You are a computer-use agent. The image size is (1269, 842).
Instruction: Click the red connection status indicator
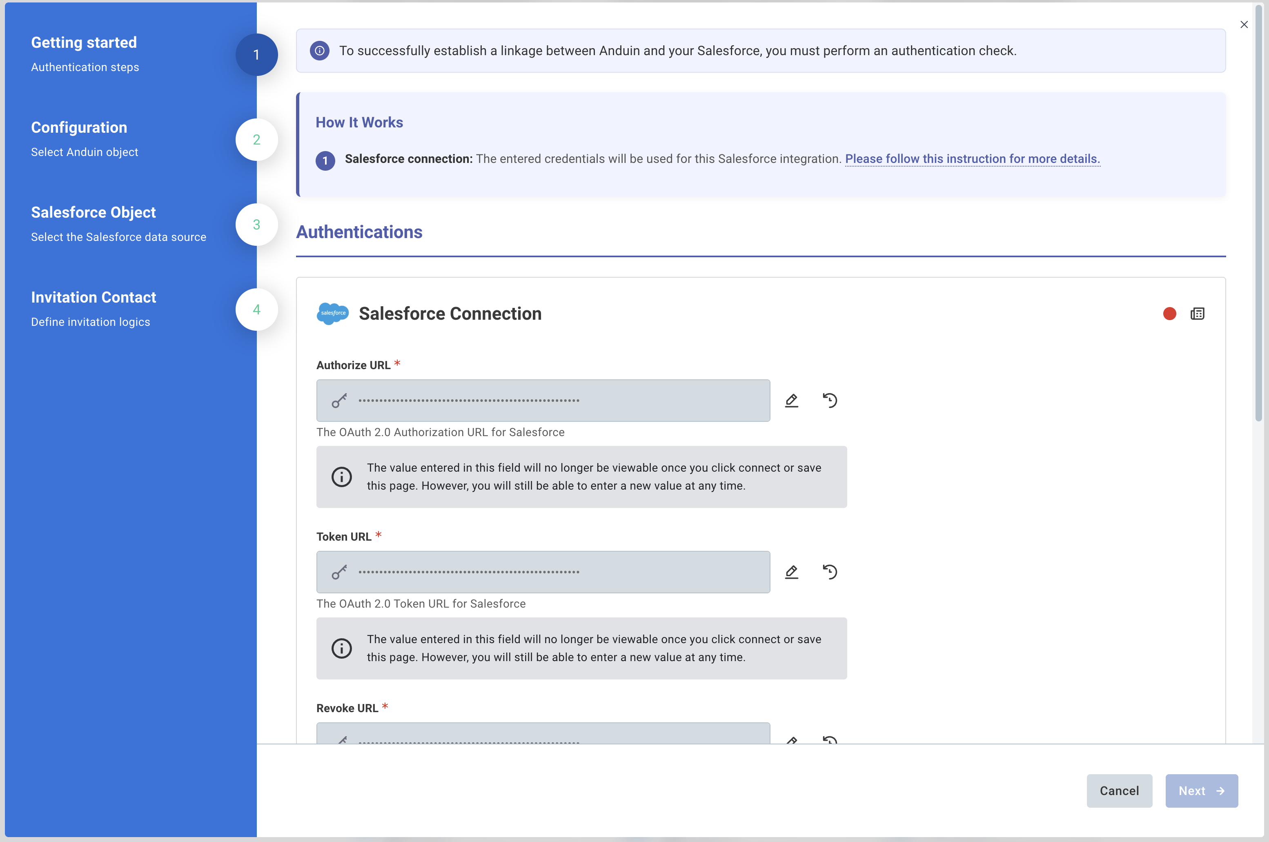click(x=1170, y=314)
